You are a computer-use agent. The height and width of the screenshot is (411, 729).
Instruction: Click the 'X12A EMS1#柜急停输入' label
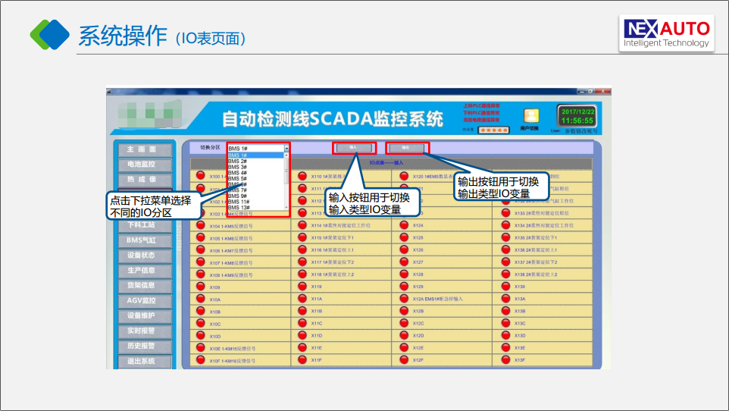[x=437, y=299]
